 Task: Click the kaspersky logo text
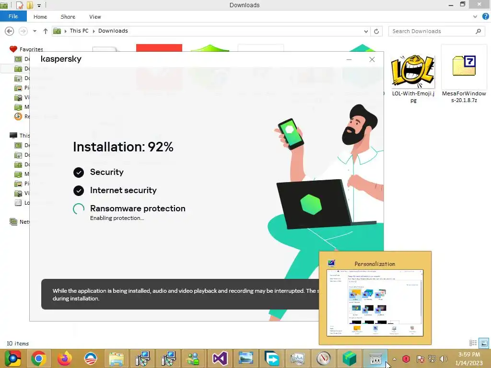pos(61,59)
